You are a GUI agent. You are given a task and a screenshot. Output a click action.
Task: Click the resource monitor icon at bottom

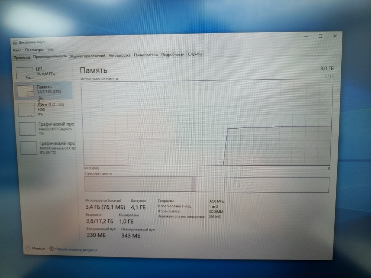52,249
